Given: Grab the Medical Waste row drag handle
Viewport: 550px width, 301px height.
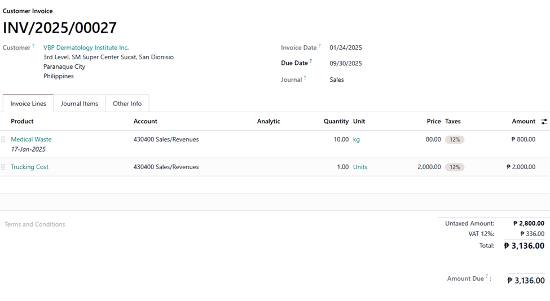Looking at the screenshot, I should pos(3,139).
